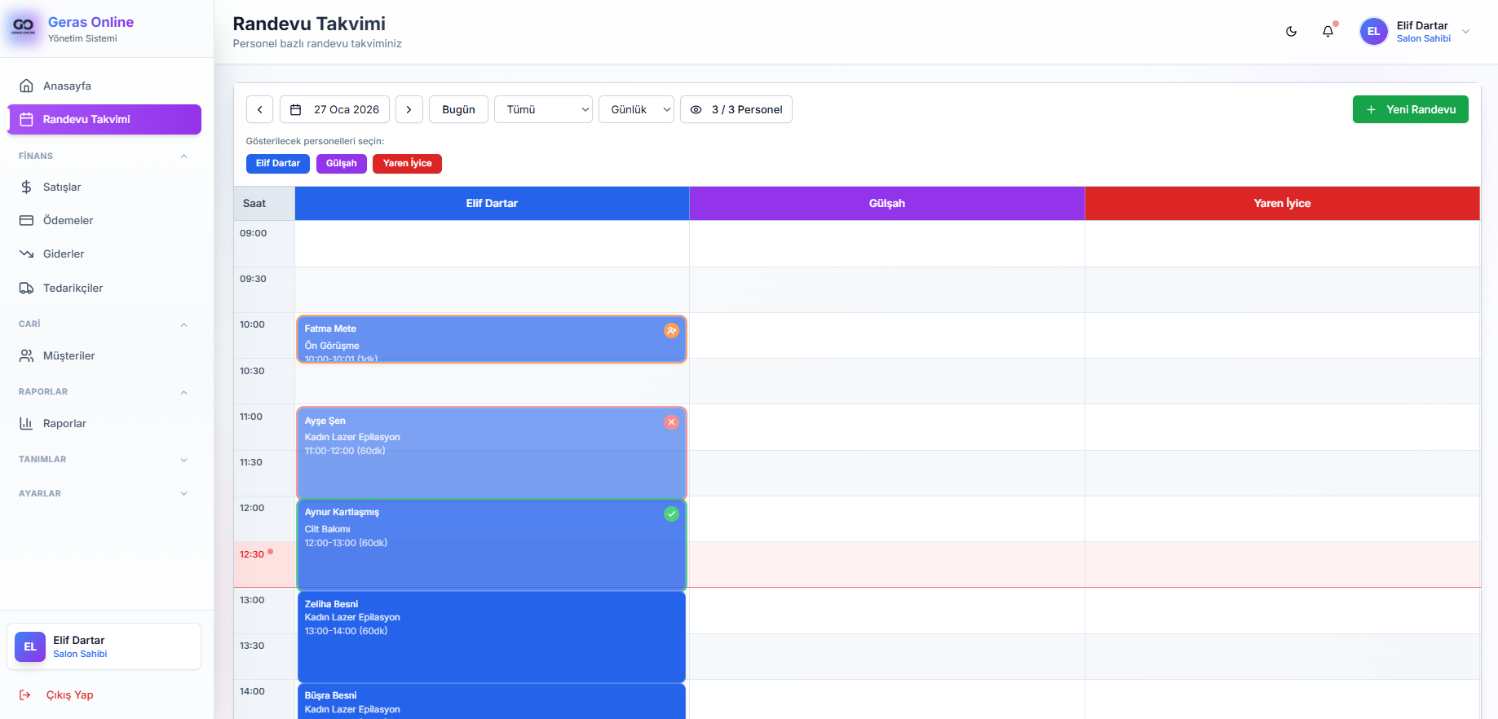
Task: Click the red cancelled icon on Ayşe Şen's appointment
Action: (671, 422)
